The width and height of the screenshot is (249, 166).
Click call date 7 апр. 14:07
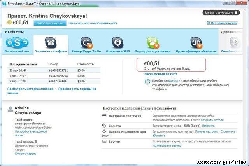point(18,76)
